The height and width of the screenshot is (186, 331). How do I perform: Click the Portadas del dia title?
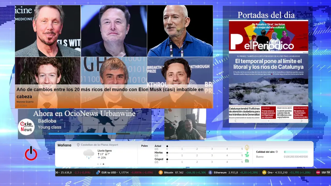266,15
